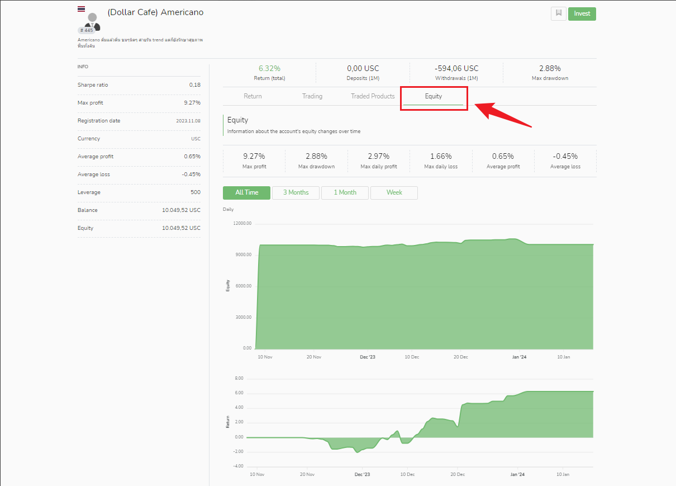
Task: Select the Equity tab
Action: tap(434, 96)
